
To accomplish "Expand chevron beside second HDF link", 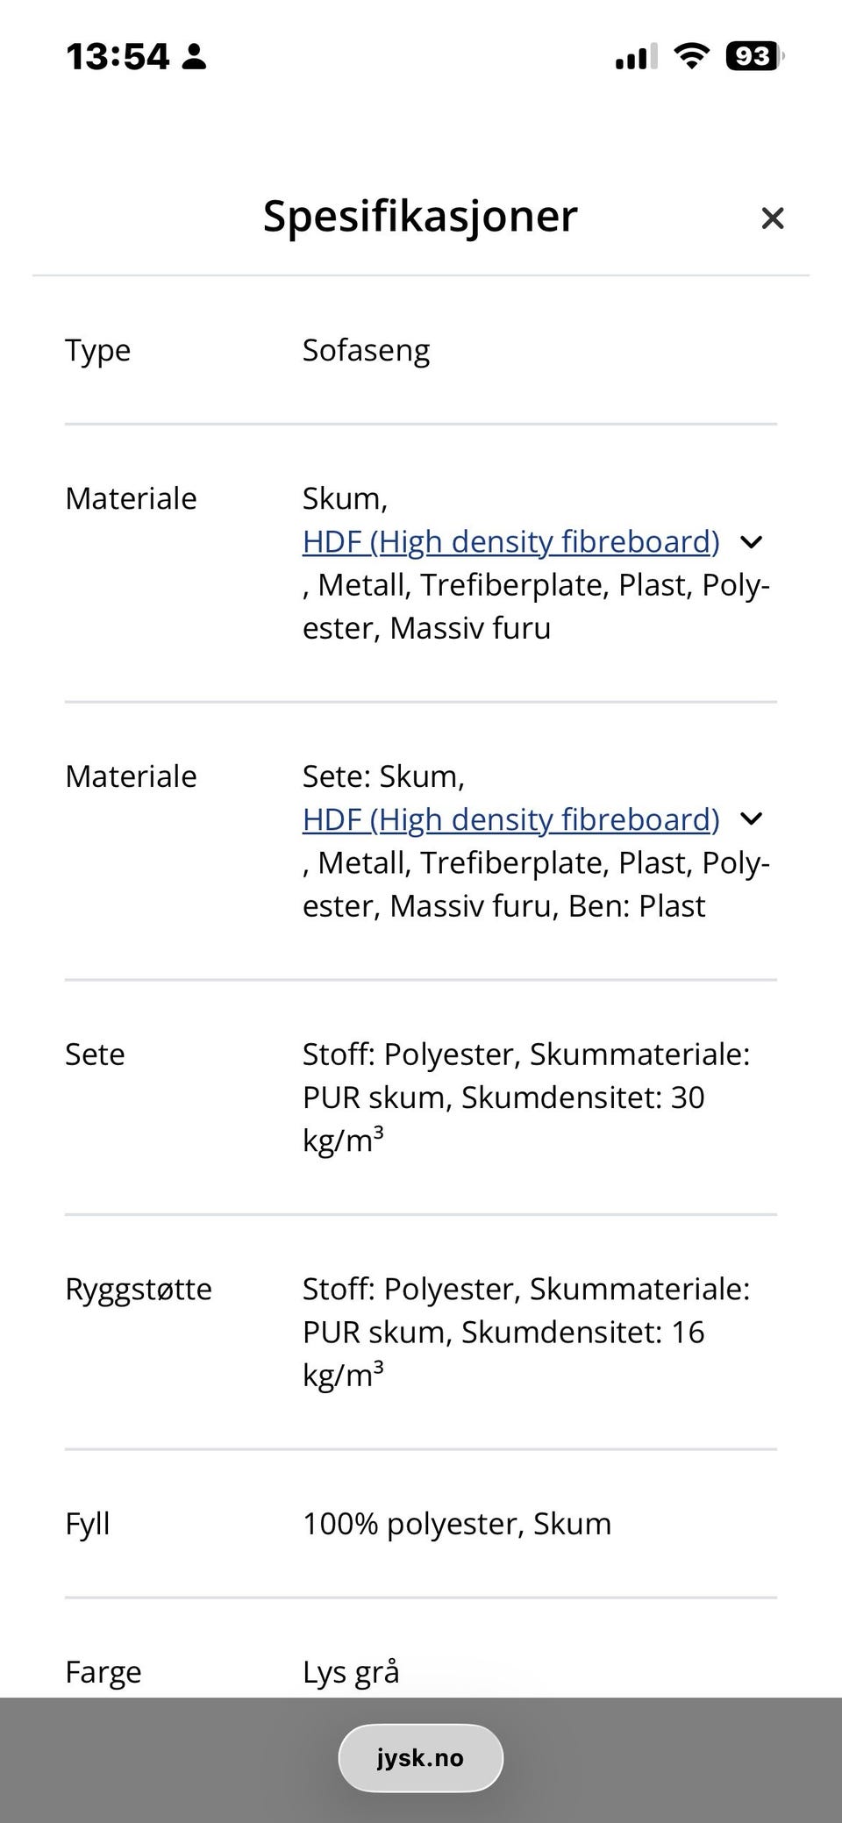I will coord(751,819).
